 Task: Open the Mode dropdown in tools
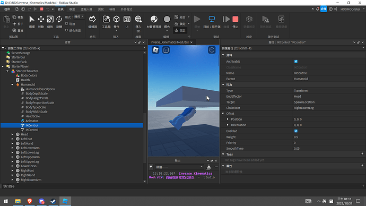coord(79,17)
